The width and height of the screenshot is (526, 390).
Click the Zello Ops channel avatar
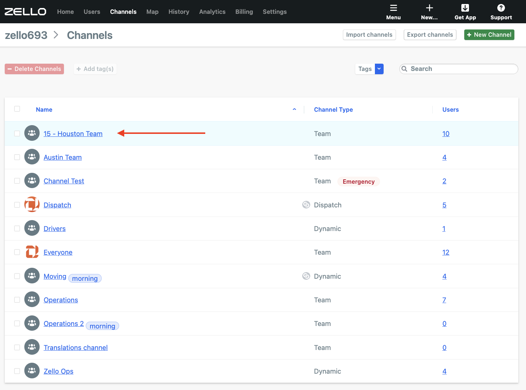tap(32, 371)
